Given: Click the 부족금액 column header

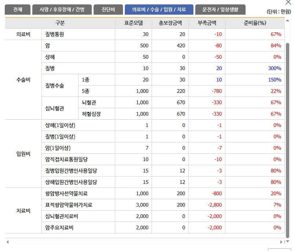Looking at the screenshot, I should (x=207, y=23).
